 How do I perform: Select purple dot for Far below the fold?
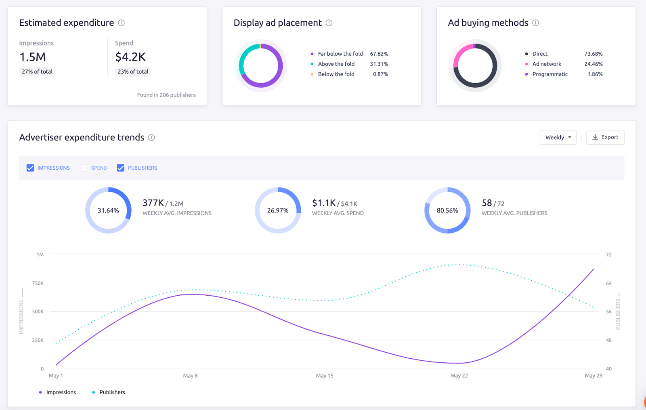tap(312, 54)
